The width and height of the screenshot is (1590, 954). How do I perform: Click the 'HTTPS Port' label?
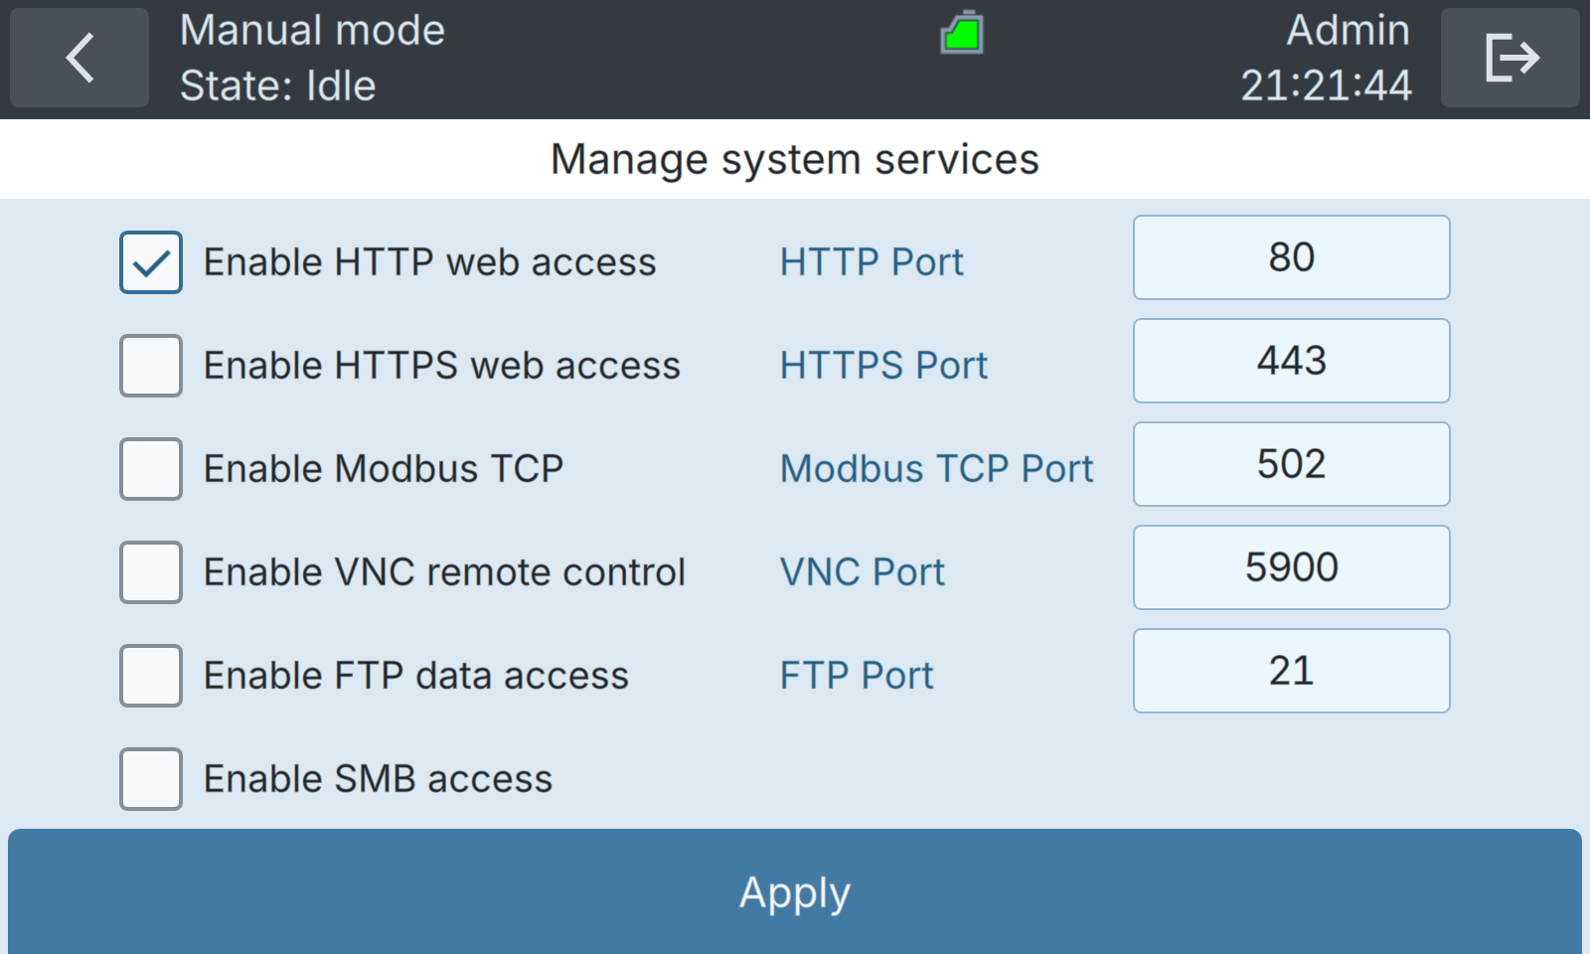pos(883,366)
